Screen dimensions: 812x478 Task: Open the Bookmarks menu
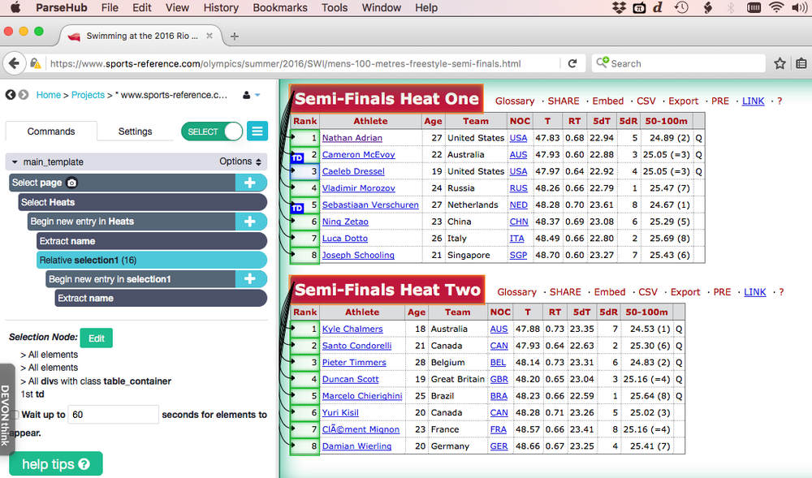coord(279,7)
